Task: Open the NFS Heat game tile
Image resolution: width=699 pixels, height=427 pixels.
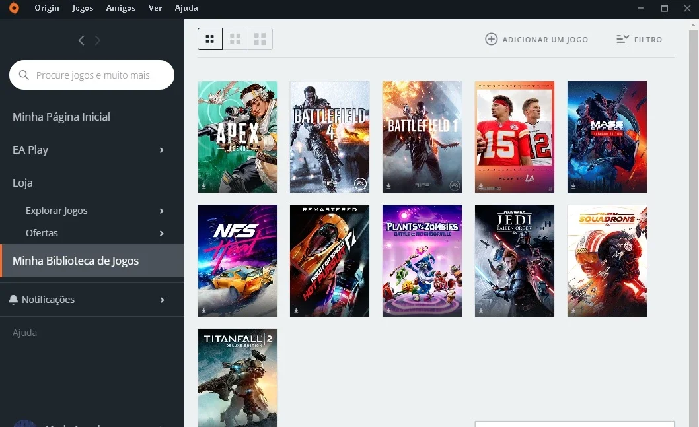Action: (x=238, y=261)
